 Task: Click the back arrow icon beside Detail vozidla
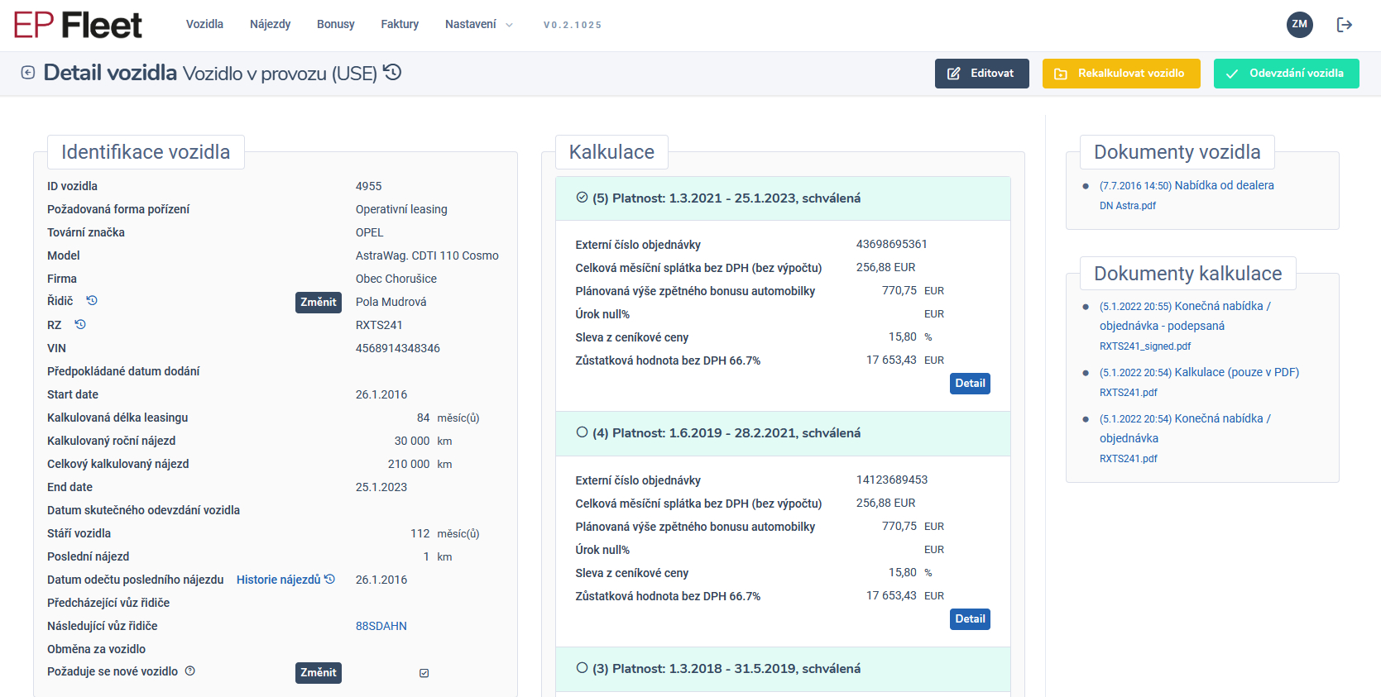[28, 73]
